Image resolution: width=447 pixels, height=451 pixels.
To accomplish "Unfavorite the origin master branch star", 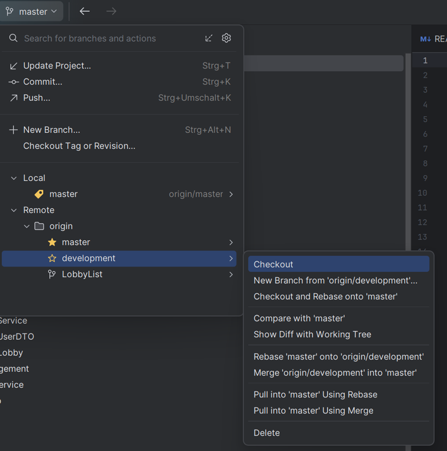I will click(52, 242).
